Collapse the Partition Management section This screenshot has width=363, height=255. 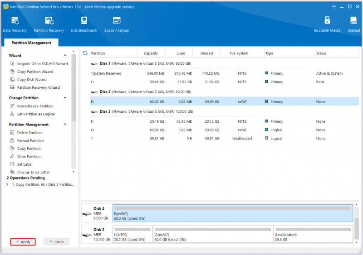point(65,125)
